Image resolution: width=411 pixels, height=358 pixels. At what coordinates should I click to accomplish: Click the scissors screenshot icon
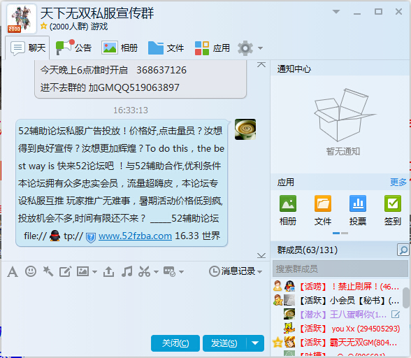tap(145, 271)
